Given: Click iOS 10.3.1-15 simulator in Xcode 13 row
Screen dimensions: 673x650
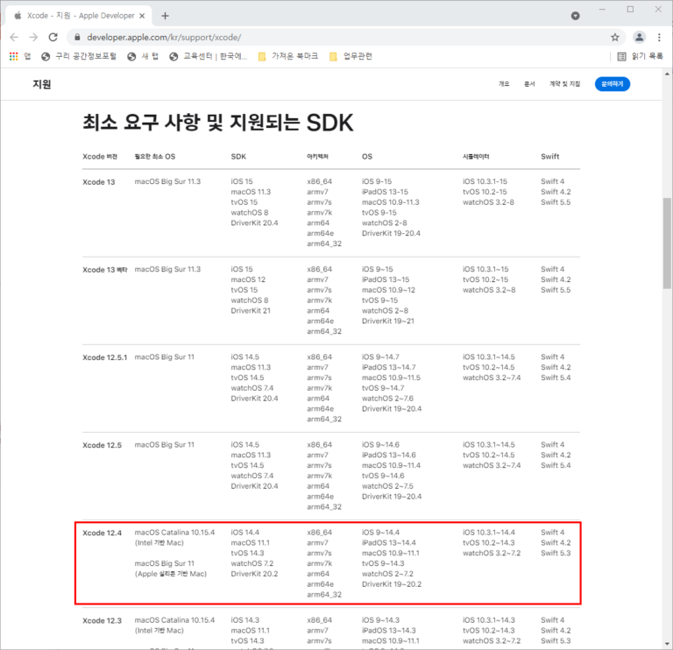Looking at the screenshot, I should [x=485, y=181].
